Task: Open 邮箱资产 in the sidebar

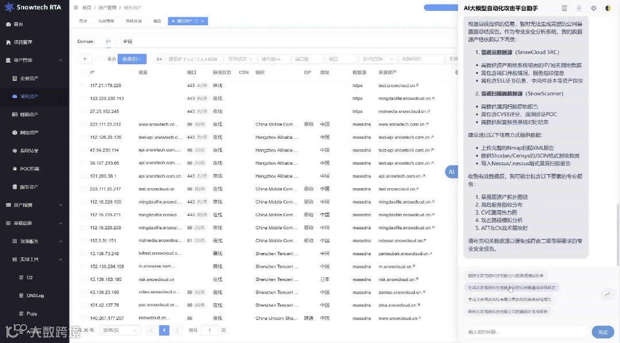Action: (29, 115)
